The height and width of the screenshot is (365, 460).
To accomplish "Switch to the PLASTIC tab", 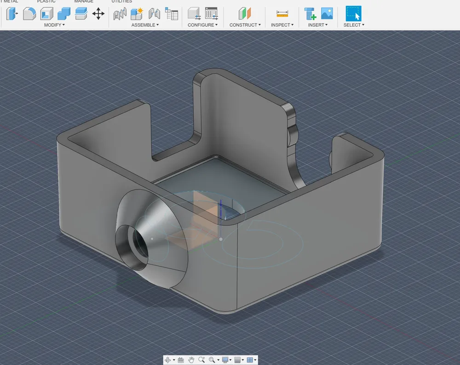I will click(x=46, y=1).
